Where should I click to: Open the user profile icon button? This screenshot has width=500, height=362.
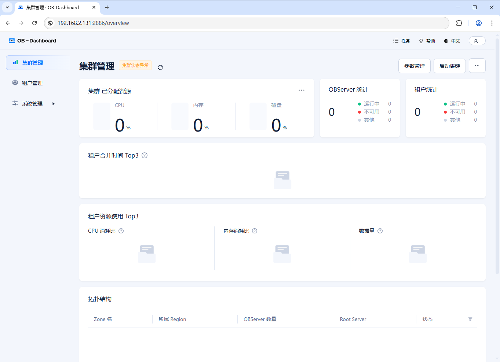[477, 41]
